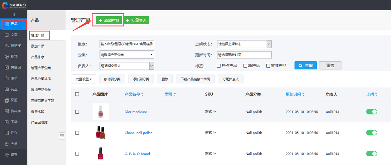Viewport: 391px width, 166px height.
Task: Select the 关键词 keyword icon in sidebar
Action: (x=7, y=68)
